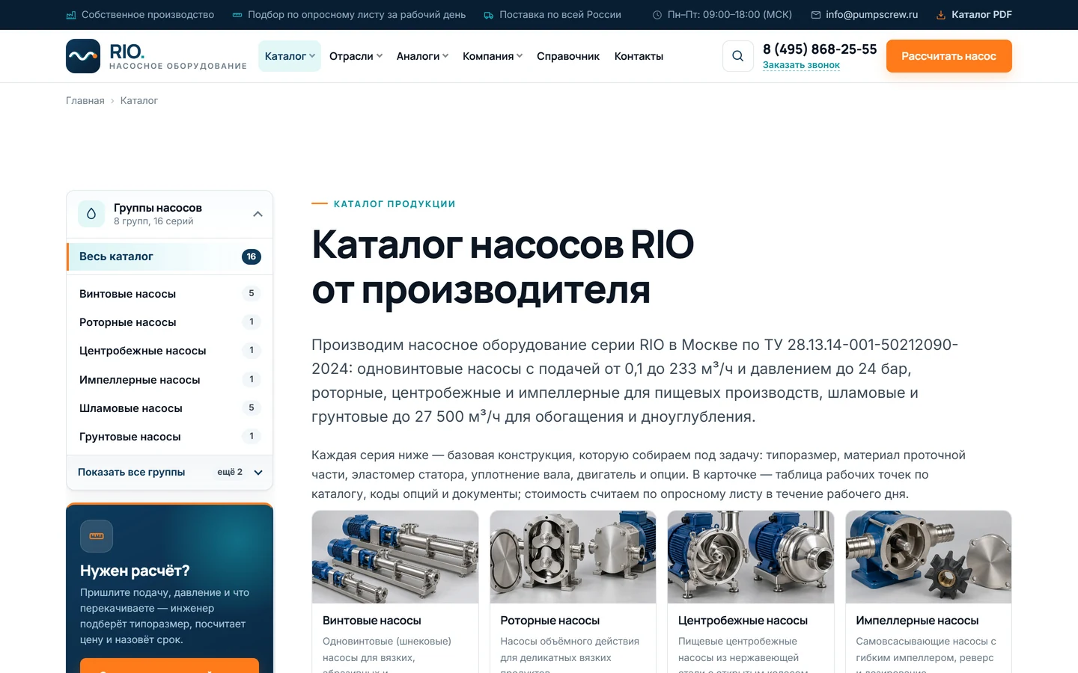This screenshot has width=1078, height=673.
Task: Click the Заказать звонок link
Action: point(801,65)
